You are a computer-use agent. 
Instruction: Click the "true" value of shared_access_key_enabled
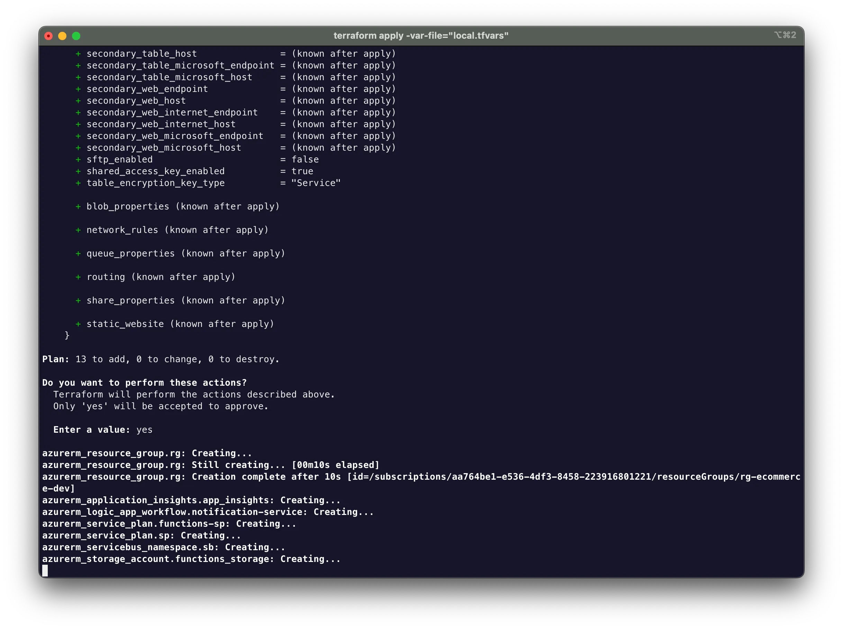click(302, 171)
